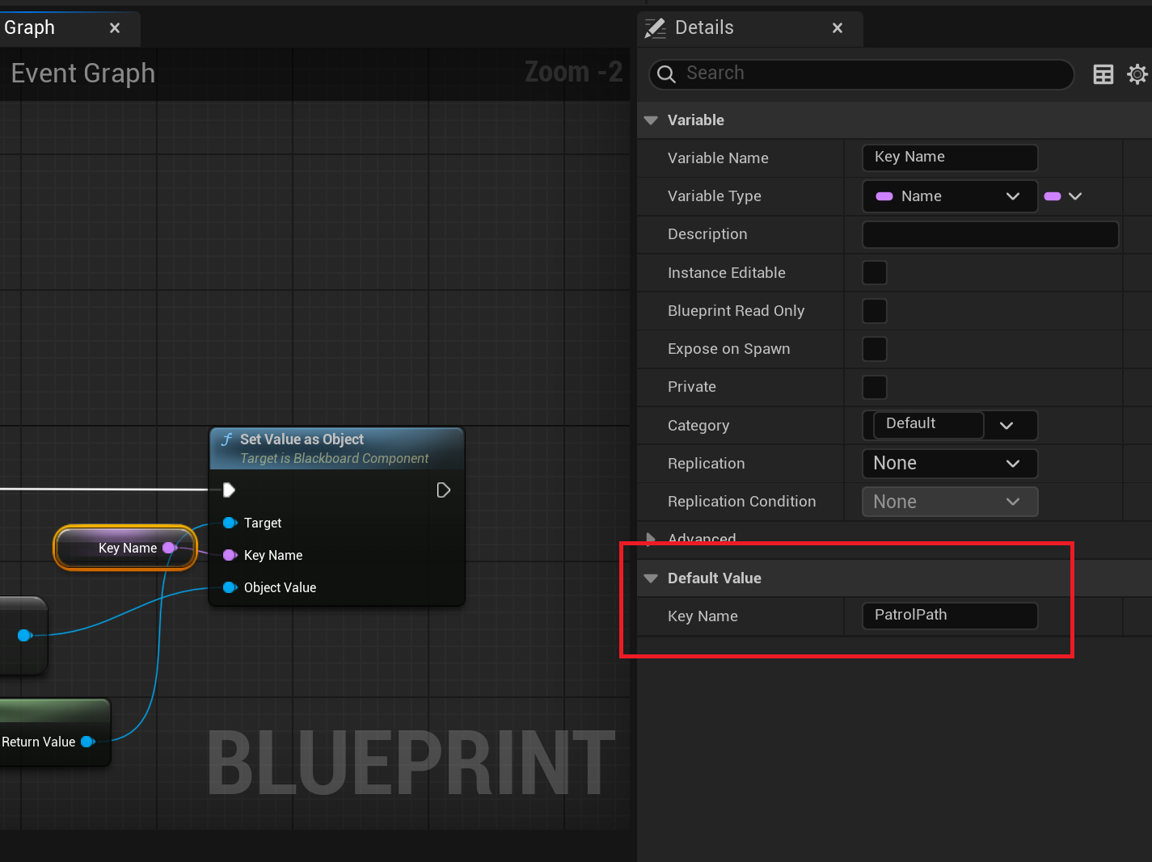Expand the Advanced section
Viewport: 1152px width, 862px height.
(x=651, y=539)
